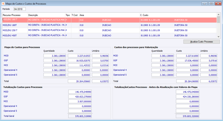Click the T.Cod. column header

[x=75, y=15]
